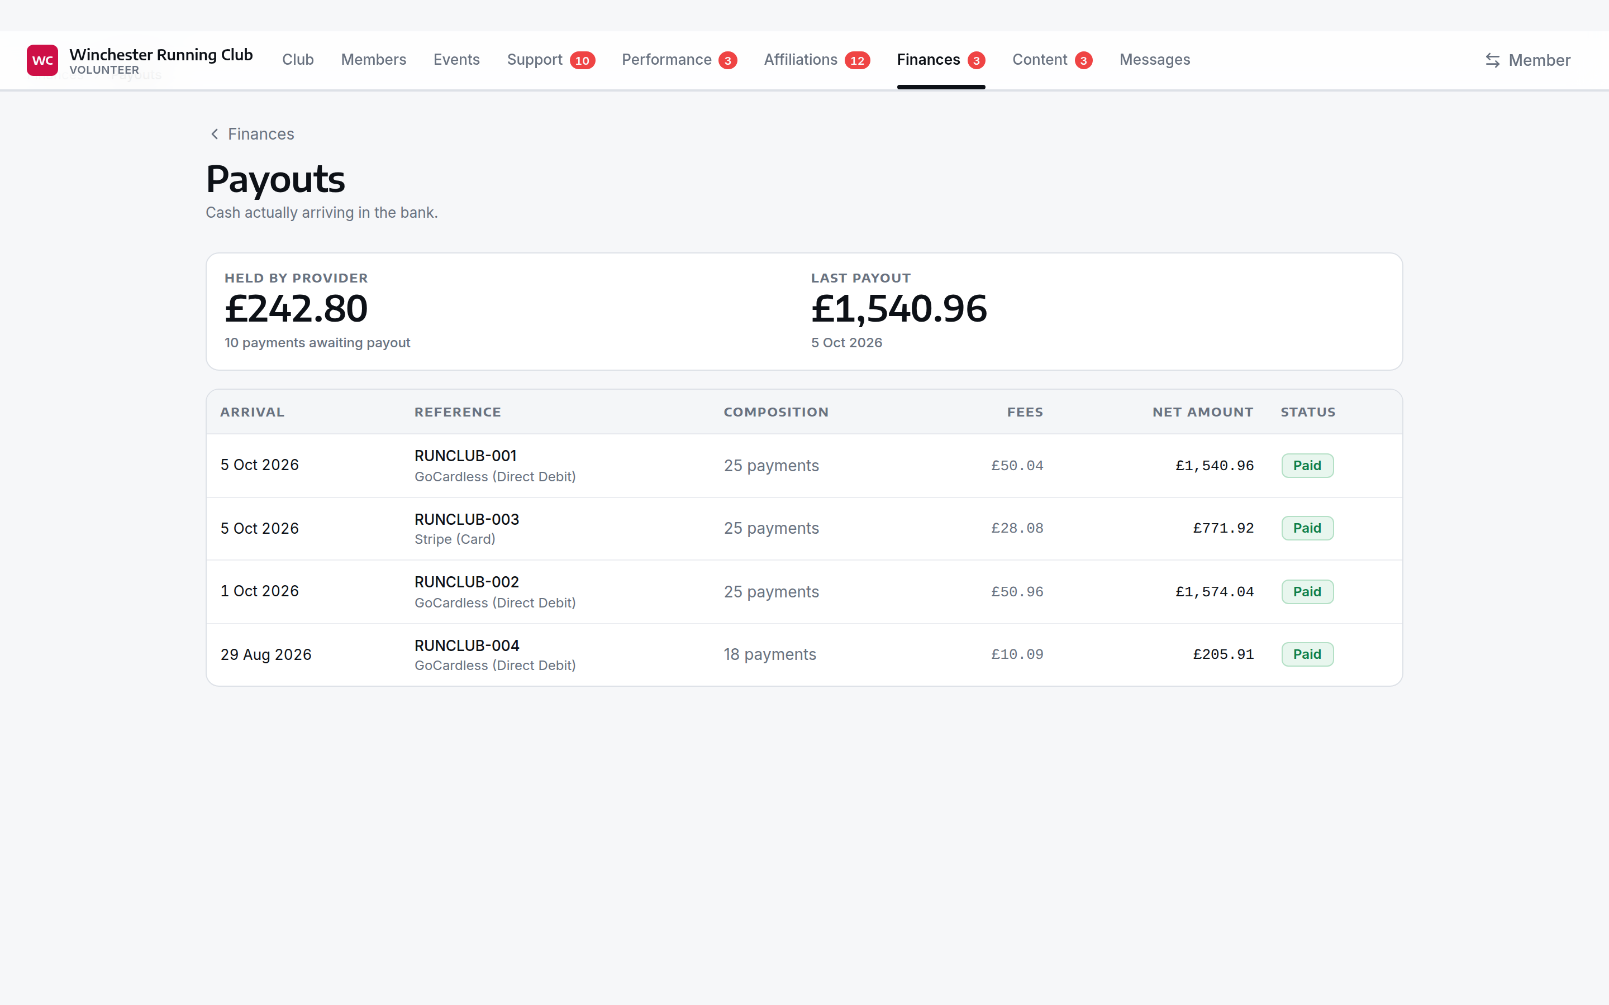The height and width of the screenshot is (1005, 1609).
Task: Click the 1 Oct 2026 arrival date
Action: click(x=259, y=592)
